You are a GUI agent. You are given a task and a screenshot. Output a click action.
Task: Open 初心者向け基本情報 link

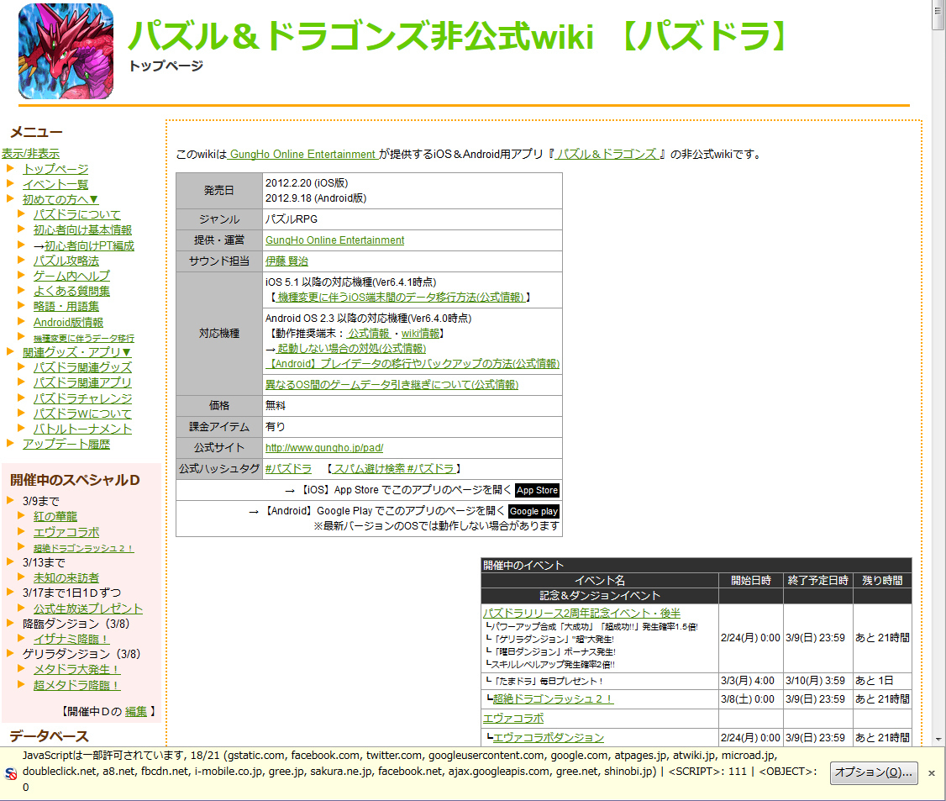pyautogui.click(x=82, y=230)
